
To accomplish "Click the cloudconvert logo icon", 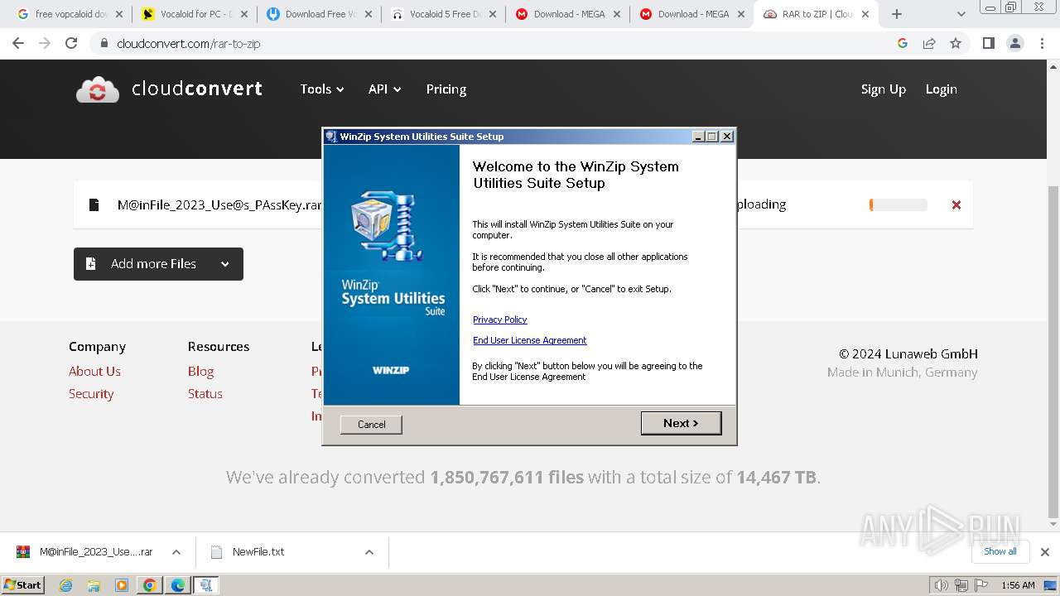I will (98, 89).
